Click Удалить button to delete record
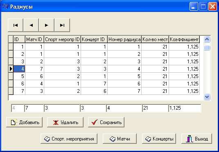 tap(65, 122)
